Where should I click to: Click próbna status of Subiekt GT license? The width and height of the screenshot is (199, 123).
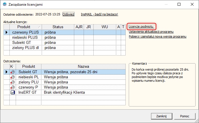pyautogui.click(x=50, y=43)
